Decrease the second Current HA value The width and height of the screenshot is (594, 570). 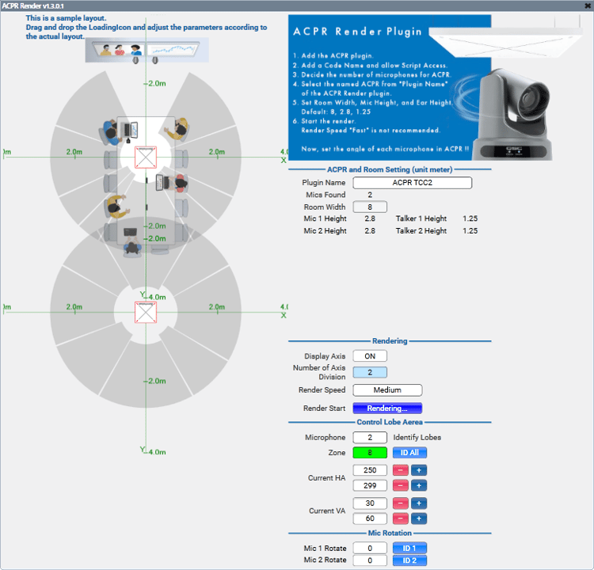pyautogui.click(x=401, y=485)
